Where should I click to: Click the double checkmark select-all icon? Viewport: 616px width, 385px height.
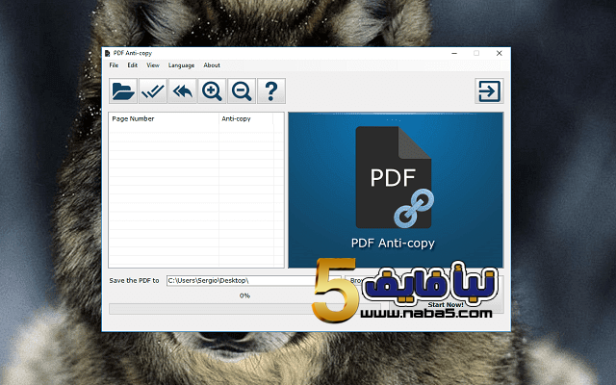point(152,91)
